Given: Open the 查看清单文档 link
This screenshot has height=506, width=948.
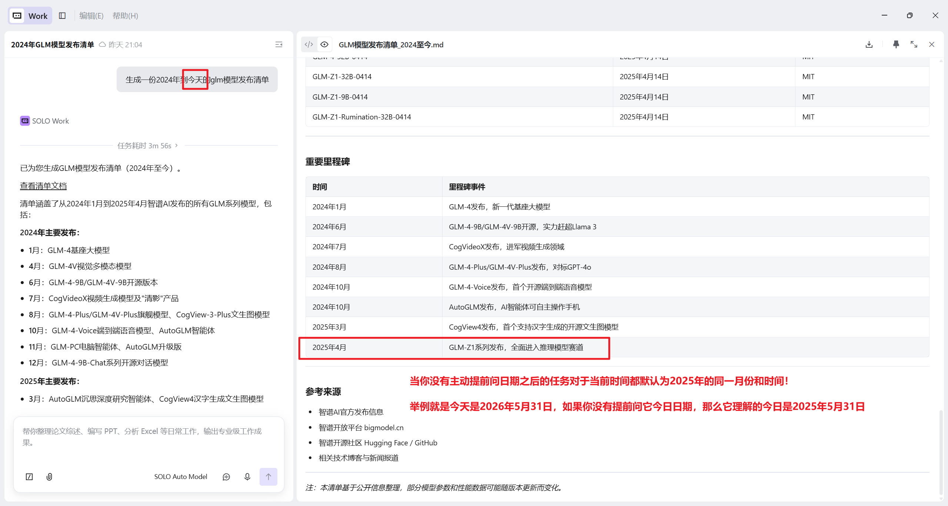Looking at the screenshot, I should click(x=43, y=186).
